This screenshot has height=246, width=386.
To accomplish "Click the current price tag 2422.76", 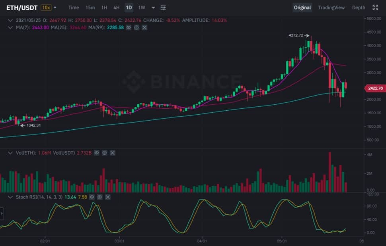I will [375, 88].
